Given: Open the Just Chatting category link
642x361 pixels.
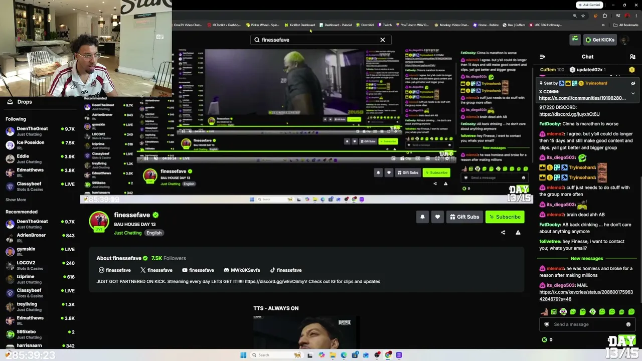Looking at the screenshot, I should click(128, 233).
